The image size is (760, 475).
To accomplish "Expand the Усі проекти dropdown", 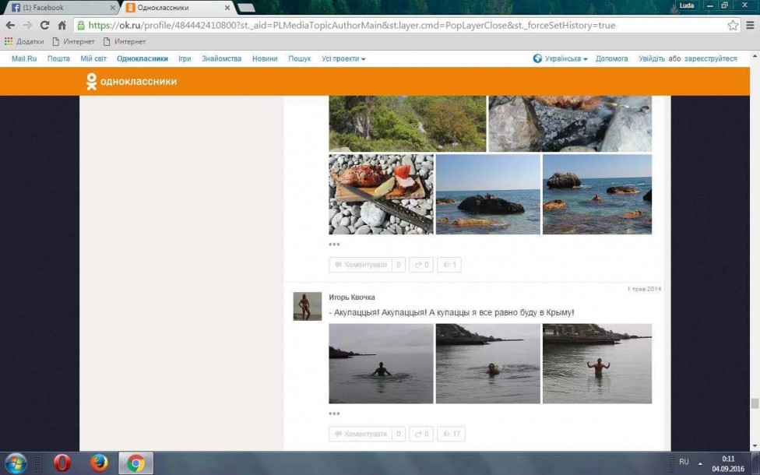I will [343, 58].
